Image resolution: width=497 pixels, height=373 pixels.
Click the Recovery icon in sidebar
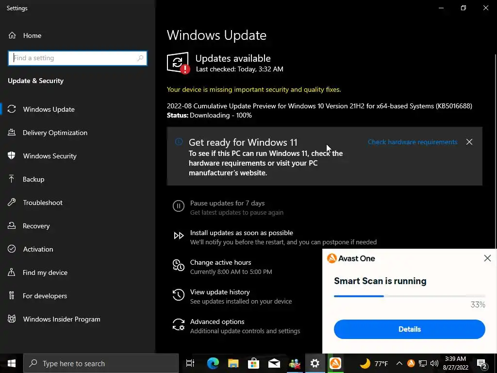(x=12, y=226)
